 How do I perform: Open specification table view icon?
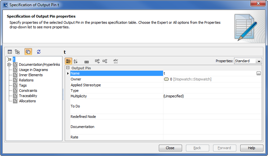(10, 52)
